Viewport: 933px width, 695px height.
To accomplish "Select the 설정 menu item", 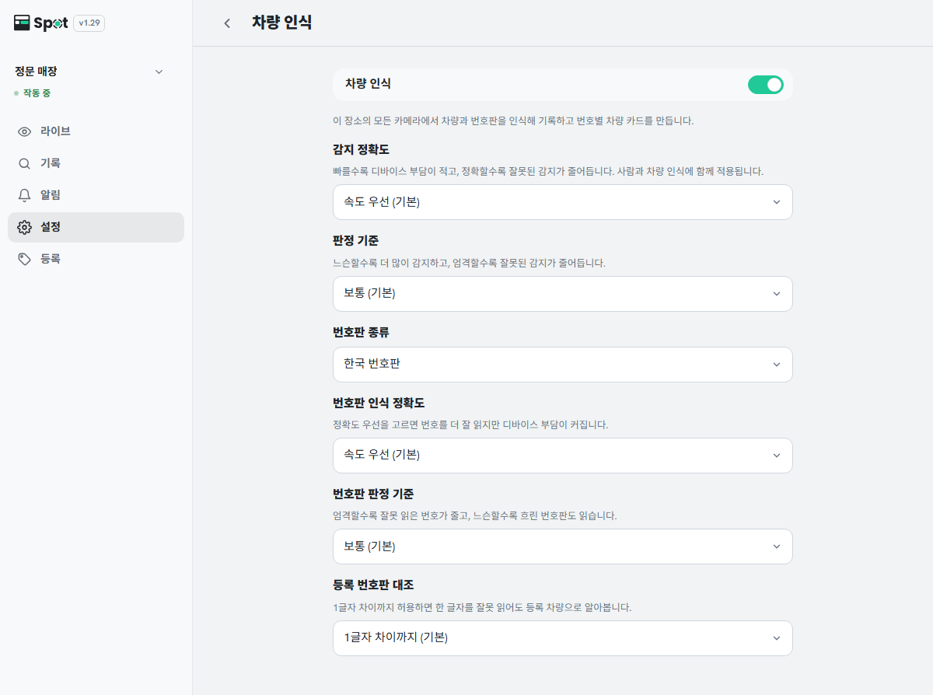I will (x=96, y=227).
